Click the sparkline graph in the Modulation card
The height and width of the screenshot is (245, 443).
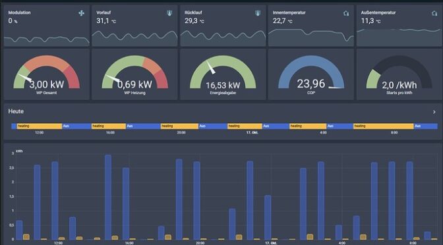pos(47,41)
